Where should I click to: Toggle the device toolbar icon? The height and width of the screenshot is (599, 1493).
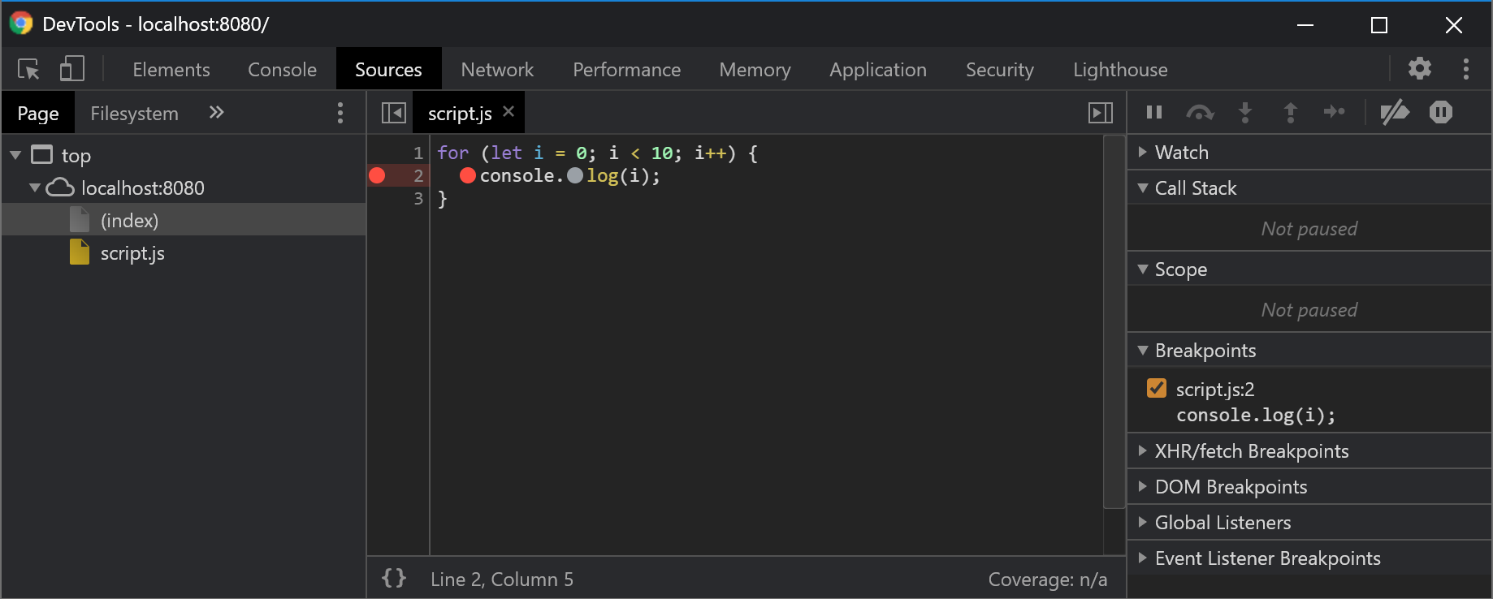71,70
